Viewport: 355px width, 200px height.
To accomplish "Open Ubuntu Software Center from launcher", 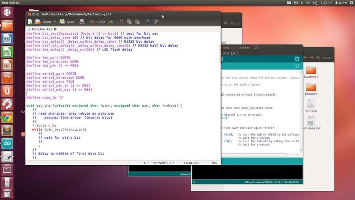I will (x=7, y=78).
